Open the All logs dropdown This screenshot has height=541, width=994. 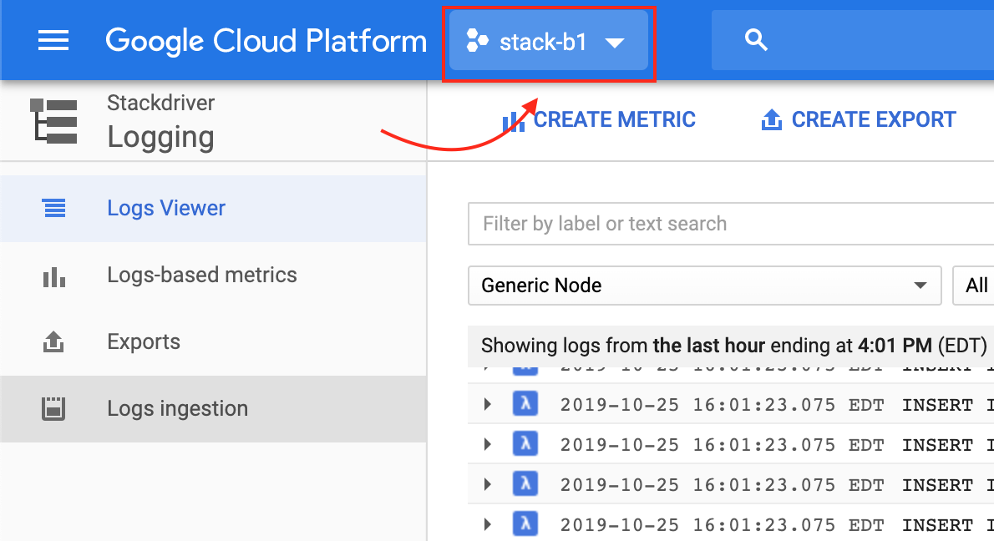(x=974, y=286)
